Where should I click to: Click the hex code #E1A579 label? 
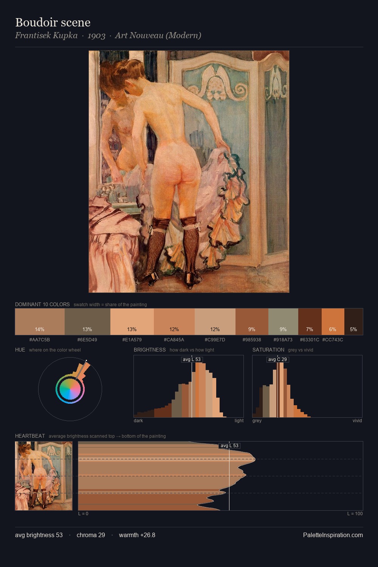(x=132, y=340)
